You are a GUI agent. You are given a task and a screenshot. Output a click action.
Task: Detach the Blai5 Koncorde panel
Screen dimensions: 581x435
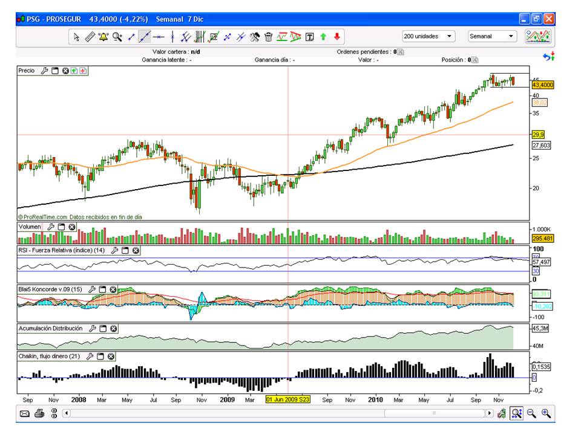[x=103, y=289]
